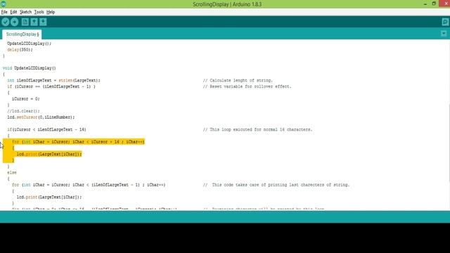Viewport: 450px width, 253px height.
Task: Close the Arduino window
Action: pyautogui.click(x=445, y=4)
